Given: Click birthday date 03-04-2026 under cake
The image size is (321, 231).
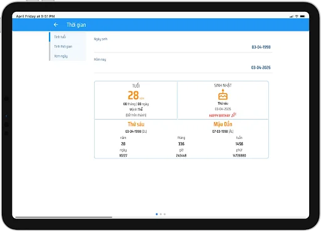Looking at the screenshot, I should pyautogui.click(x=223, y=109).
